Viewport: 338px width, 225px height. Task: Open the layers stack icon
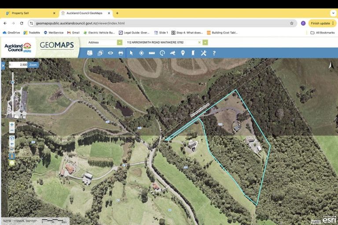[100, 53]
